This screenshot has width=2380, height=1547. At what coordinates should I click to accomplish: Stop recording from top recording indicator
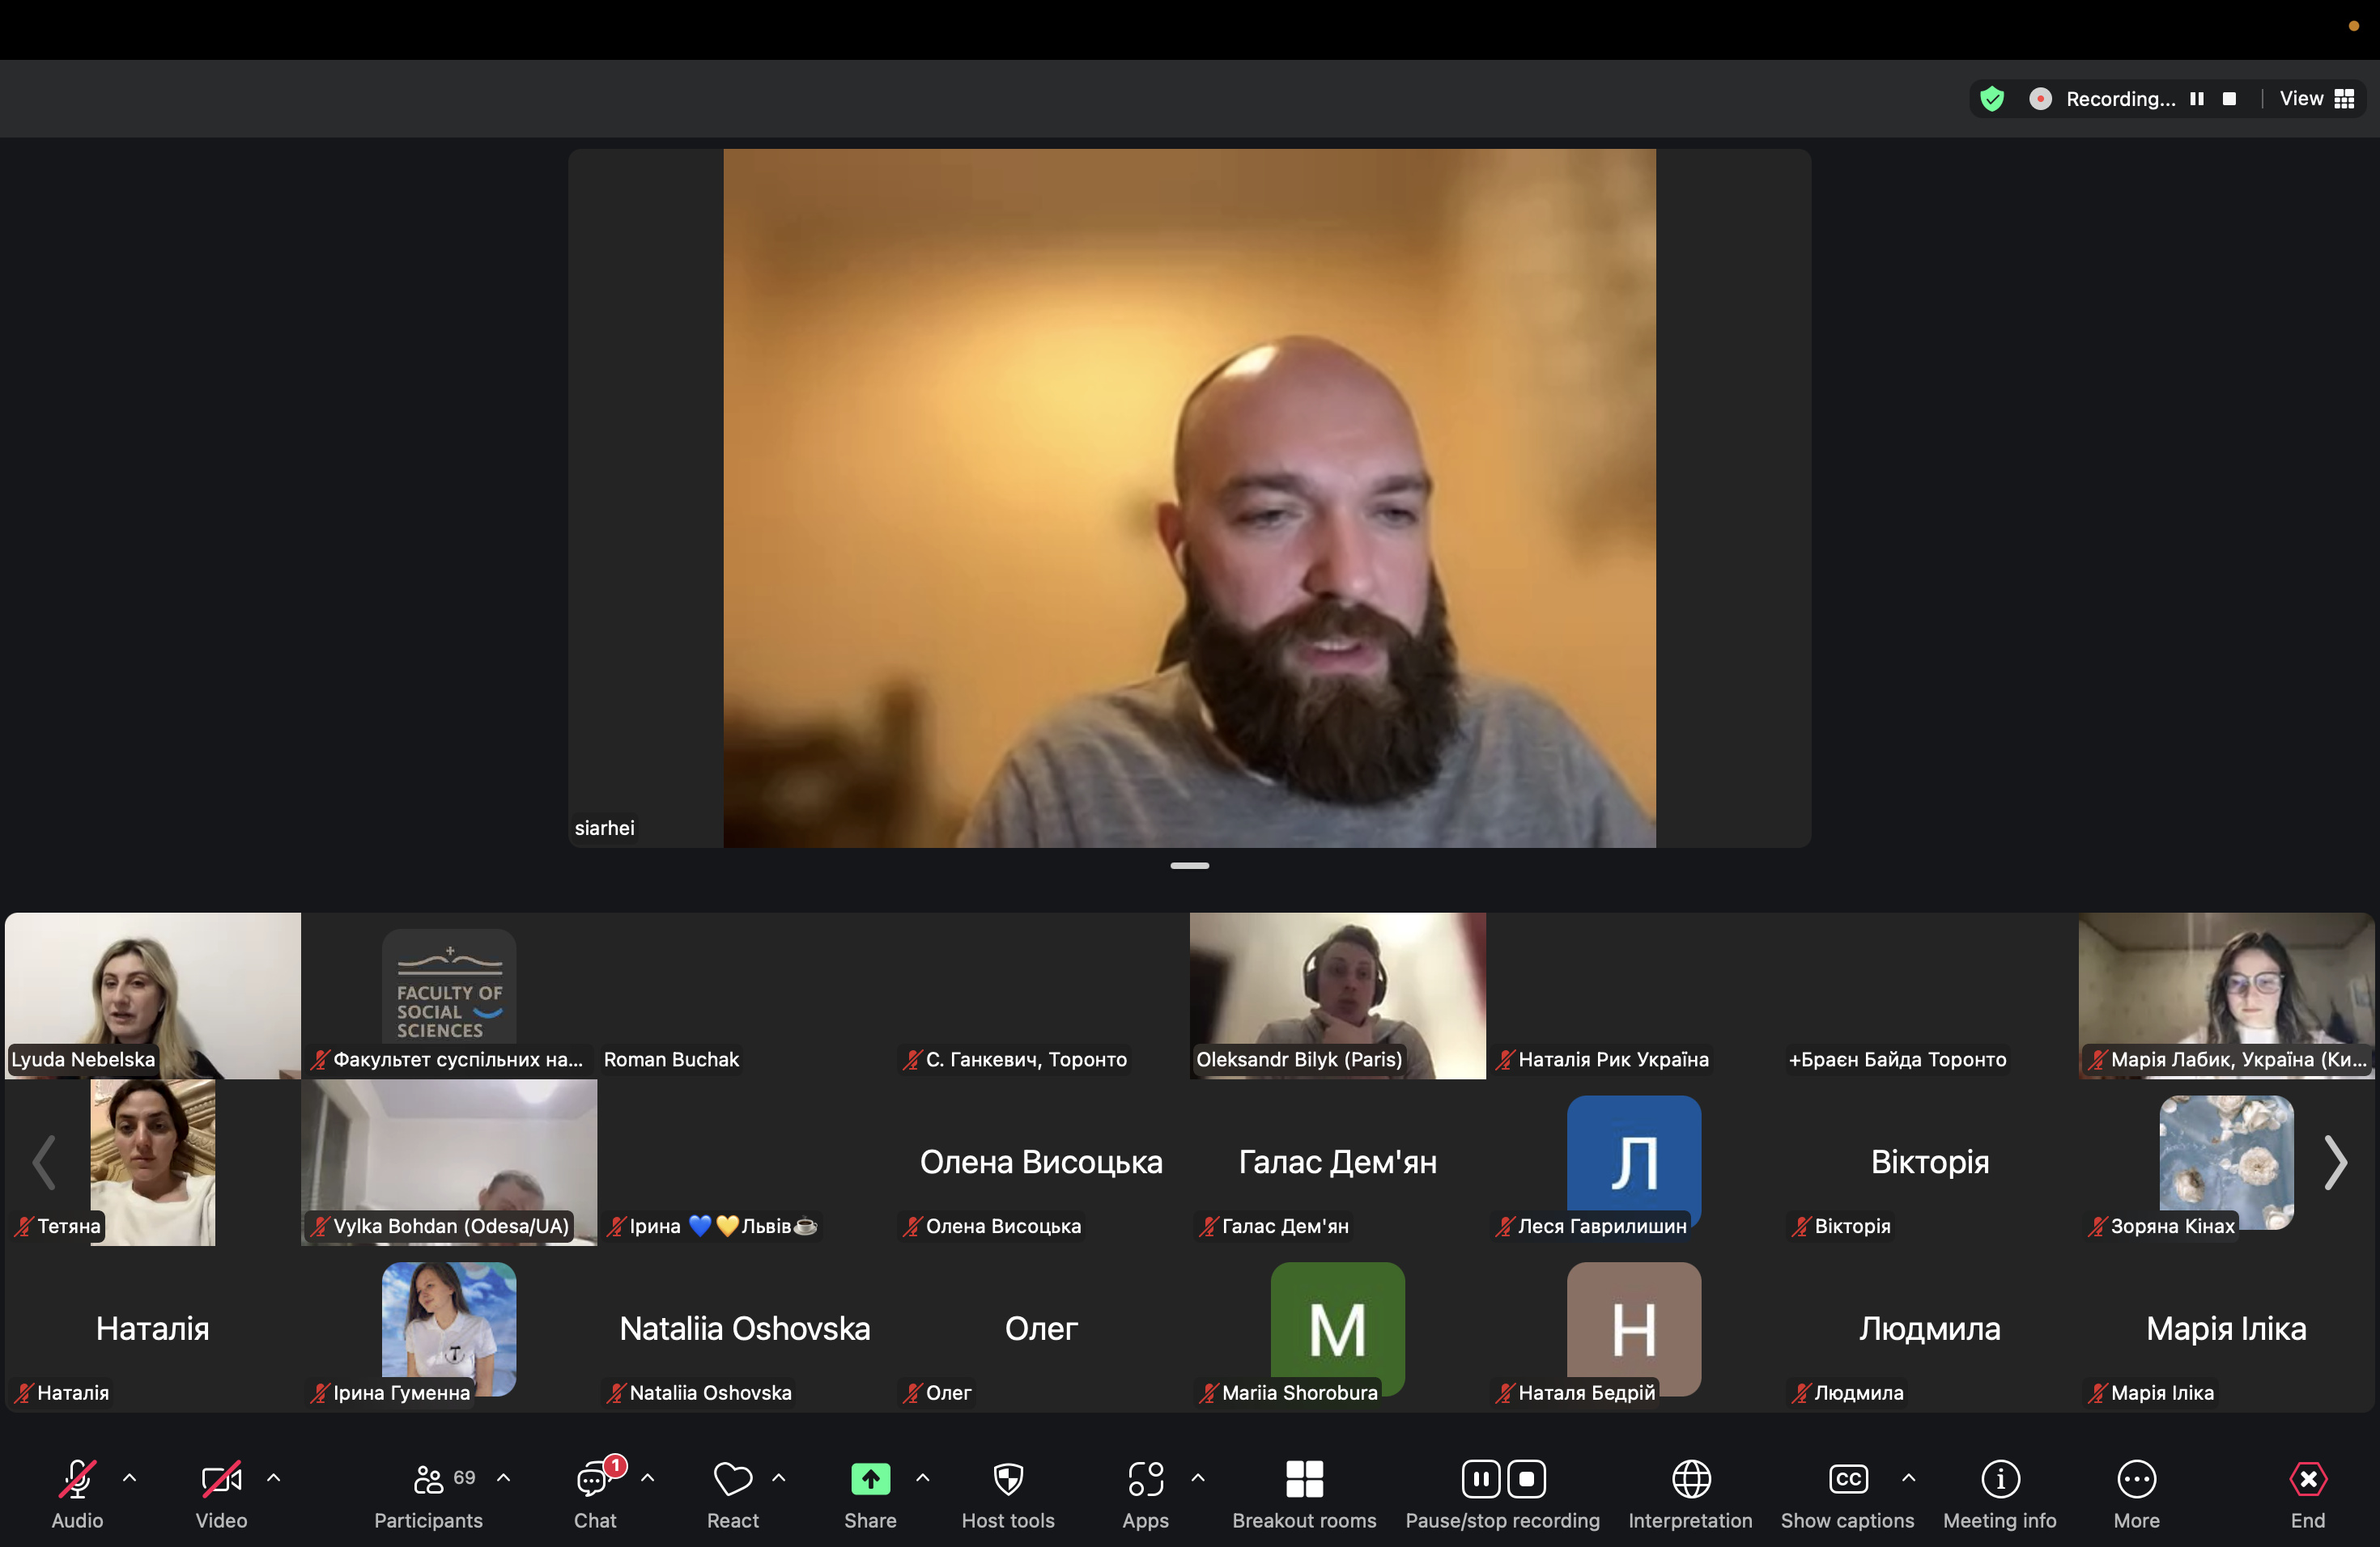point(2229,99)
